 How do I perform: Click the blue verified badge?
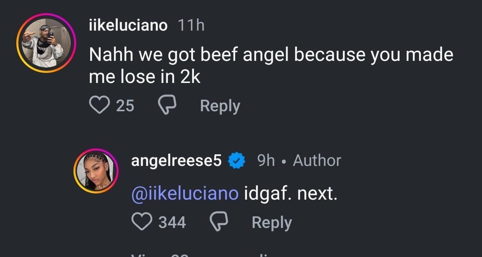point(236,160)
